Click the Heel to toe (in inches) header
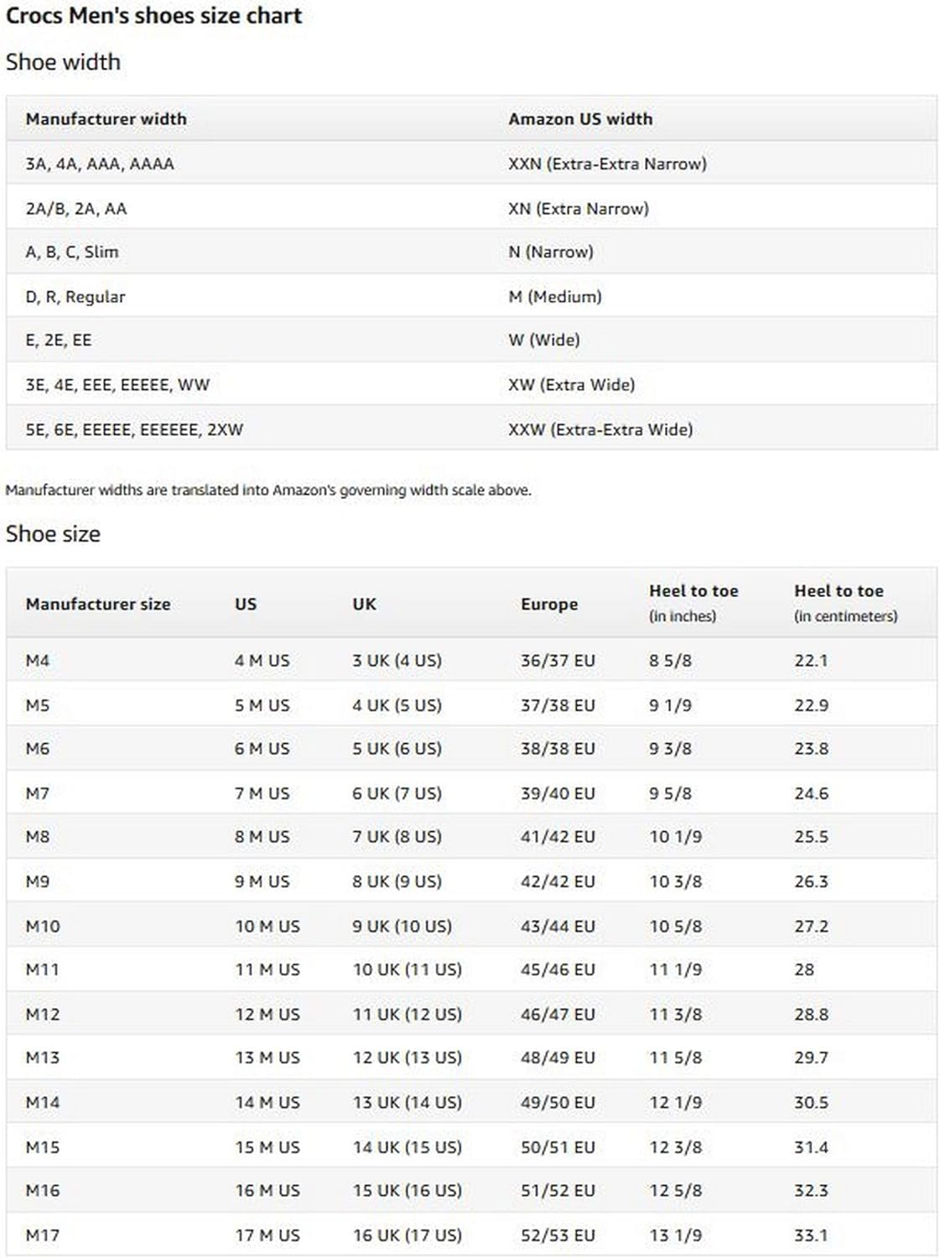The width and height of the screenshot is (940, 1258). tap(693, 602)
